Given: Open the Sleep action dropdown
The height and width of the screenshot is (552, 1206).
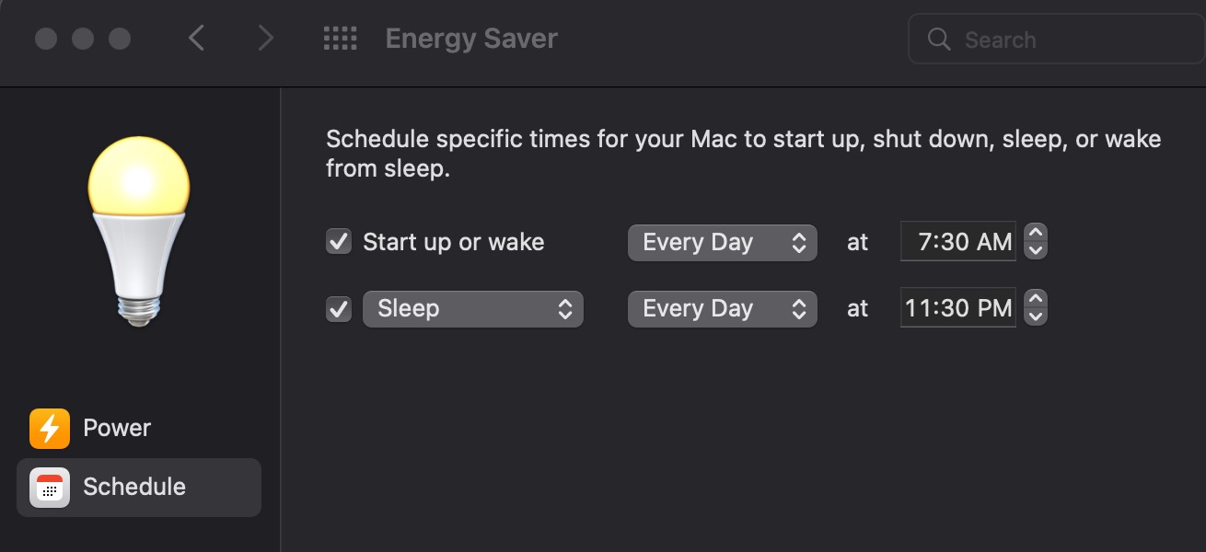Looking at the screenshot, I should 473,309.
